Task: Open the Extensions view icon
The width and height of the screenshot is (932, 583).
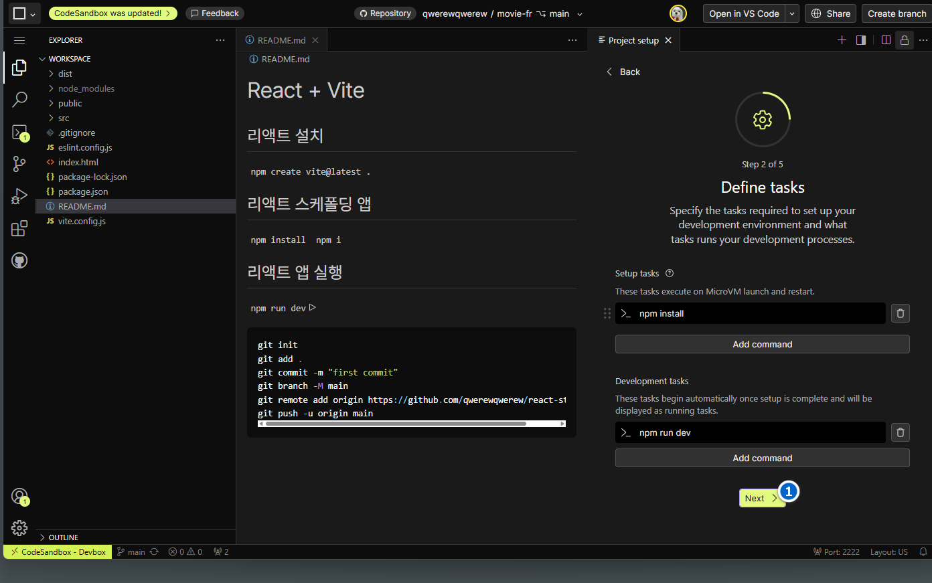Action: point(19,228)
